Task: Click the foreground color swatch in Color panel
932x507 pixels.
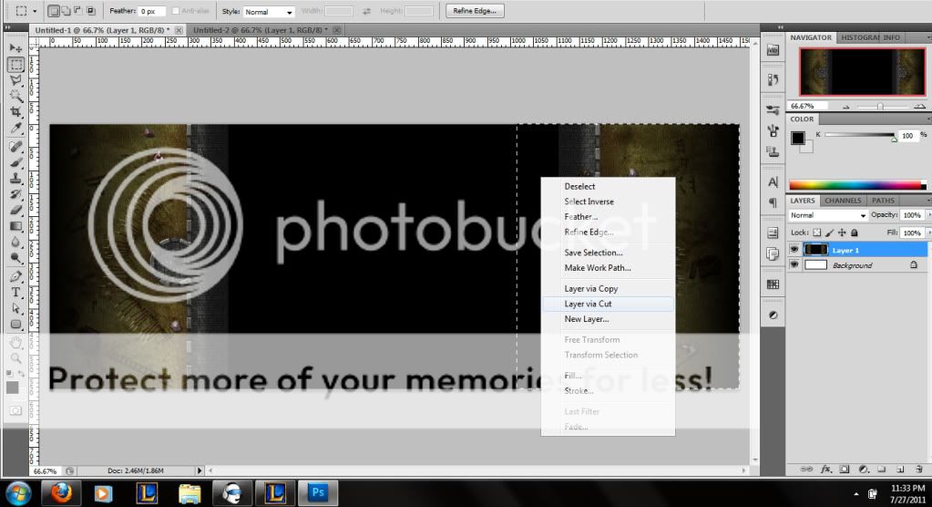Action: click(797, 138)
